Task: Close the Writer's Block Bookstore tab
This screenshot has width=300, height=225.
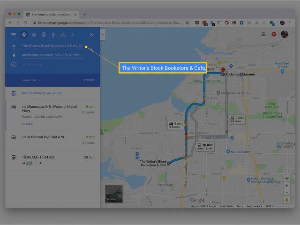Action: pyautogui.click(x=75, y=15)
